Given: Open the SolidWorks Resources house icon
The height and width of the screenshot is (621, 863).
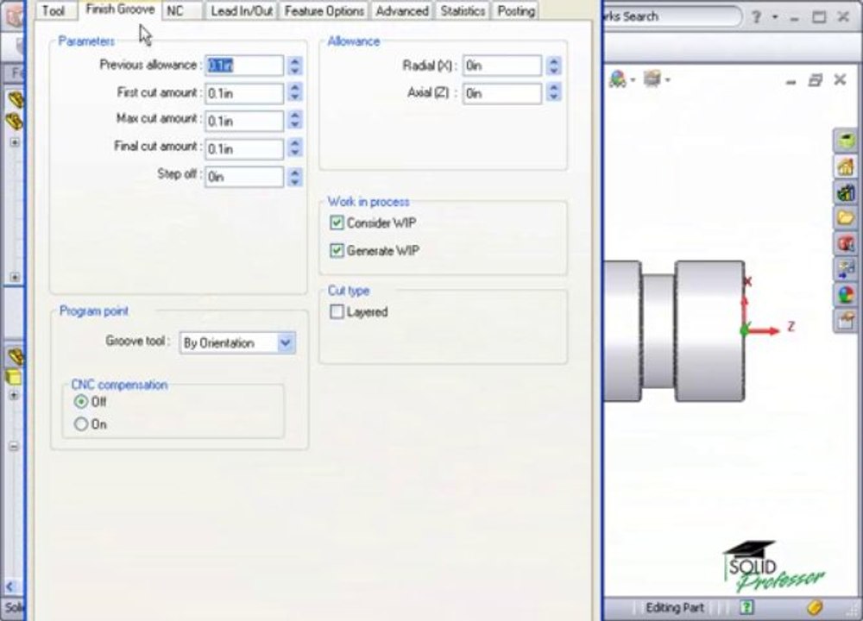Looking at the screenshot, I should point(846,166).
